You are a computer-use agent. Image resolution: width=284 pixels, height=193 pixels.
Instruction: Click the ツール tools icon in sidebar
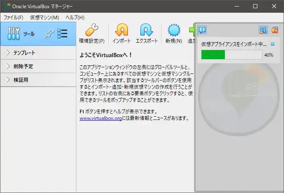tap(14, 34)
